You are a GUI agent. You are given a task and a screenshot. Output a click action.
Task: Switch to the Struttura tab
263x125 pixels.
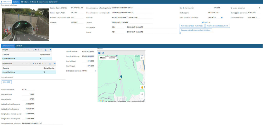point(25,2)
